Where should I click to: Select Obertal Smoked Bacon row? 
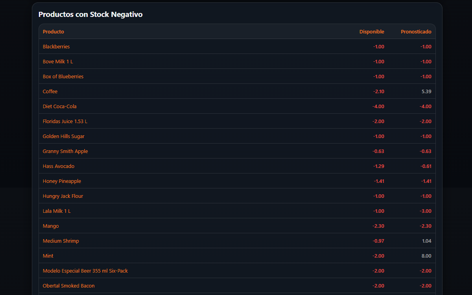[x=68, y=286]
